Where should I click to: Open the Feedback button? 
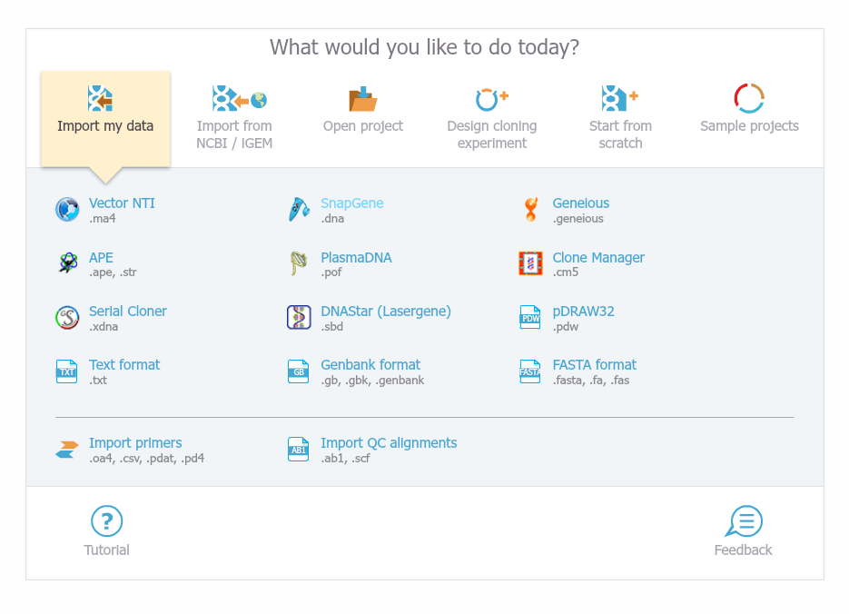point(743,531)
